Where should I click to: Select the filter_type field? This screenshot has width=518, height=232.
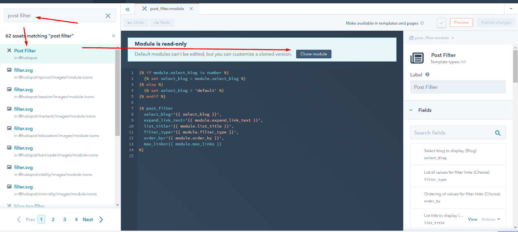click(x=458, y=176)
